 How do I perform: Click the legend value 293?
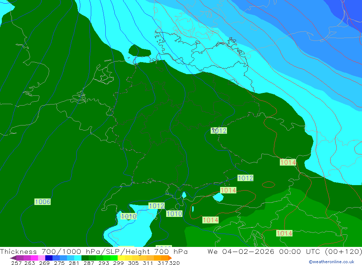[104, 263]
